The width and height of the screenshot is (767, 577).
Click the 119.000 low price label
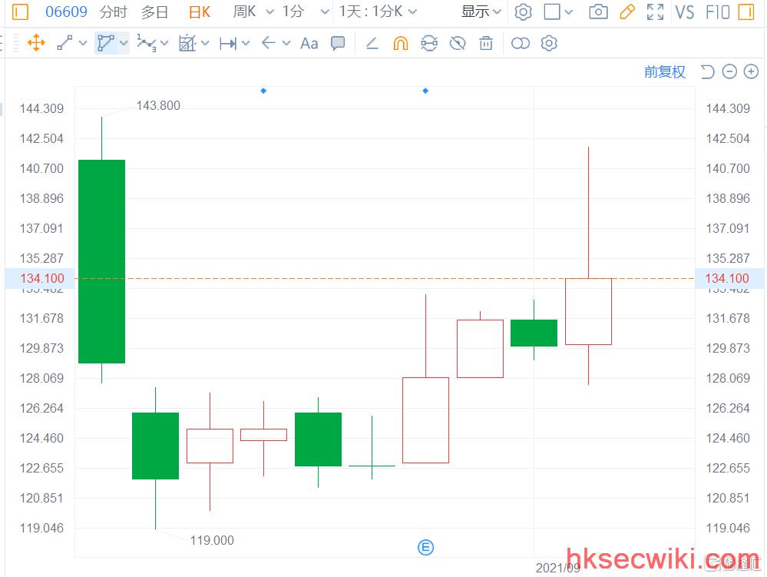(x=212, y=540)
